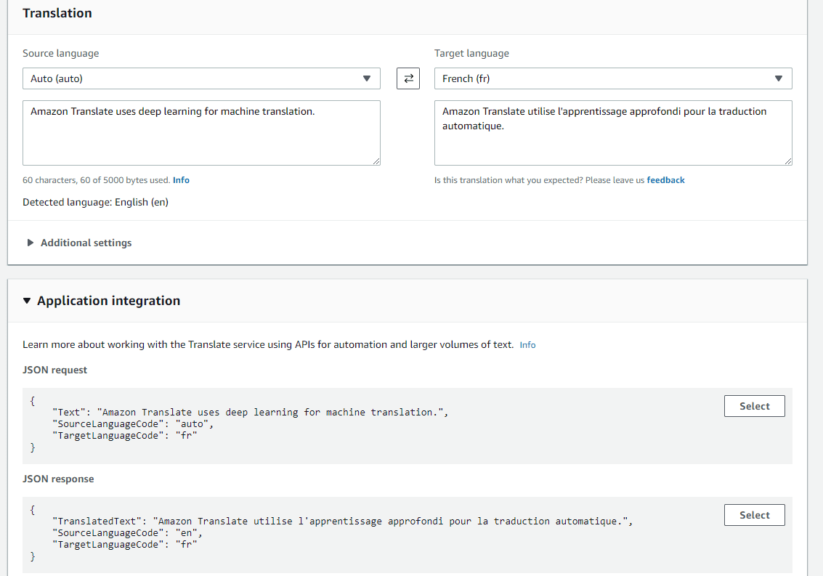Click the "JSON response" label
This screenshot has width=823, height=576.
click(58, 479)
